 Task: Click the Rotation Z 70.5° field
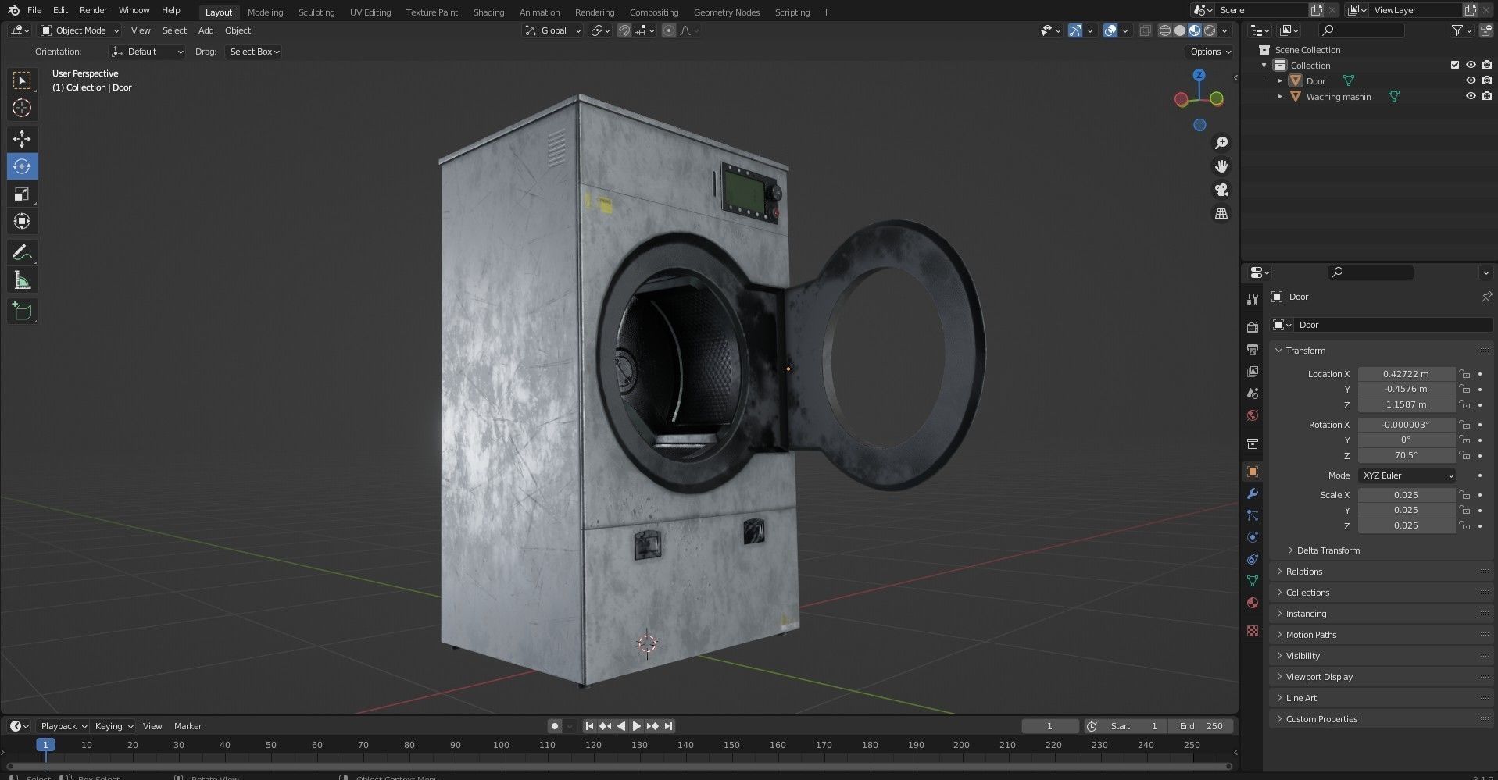[x=1406, y=455]
